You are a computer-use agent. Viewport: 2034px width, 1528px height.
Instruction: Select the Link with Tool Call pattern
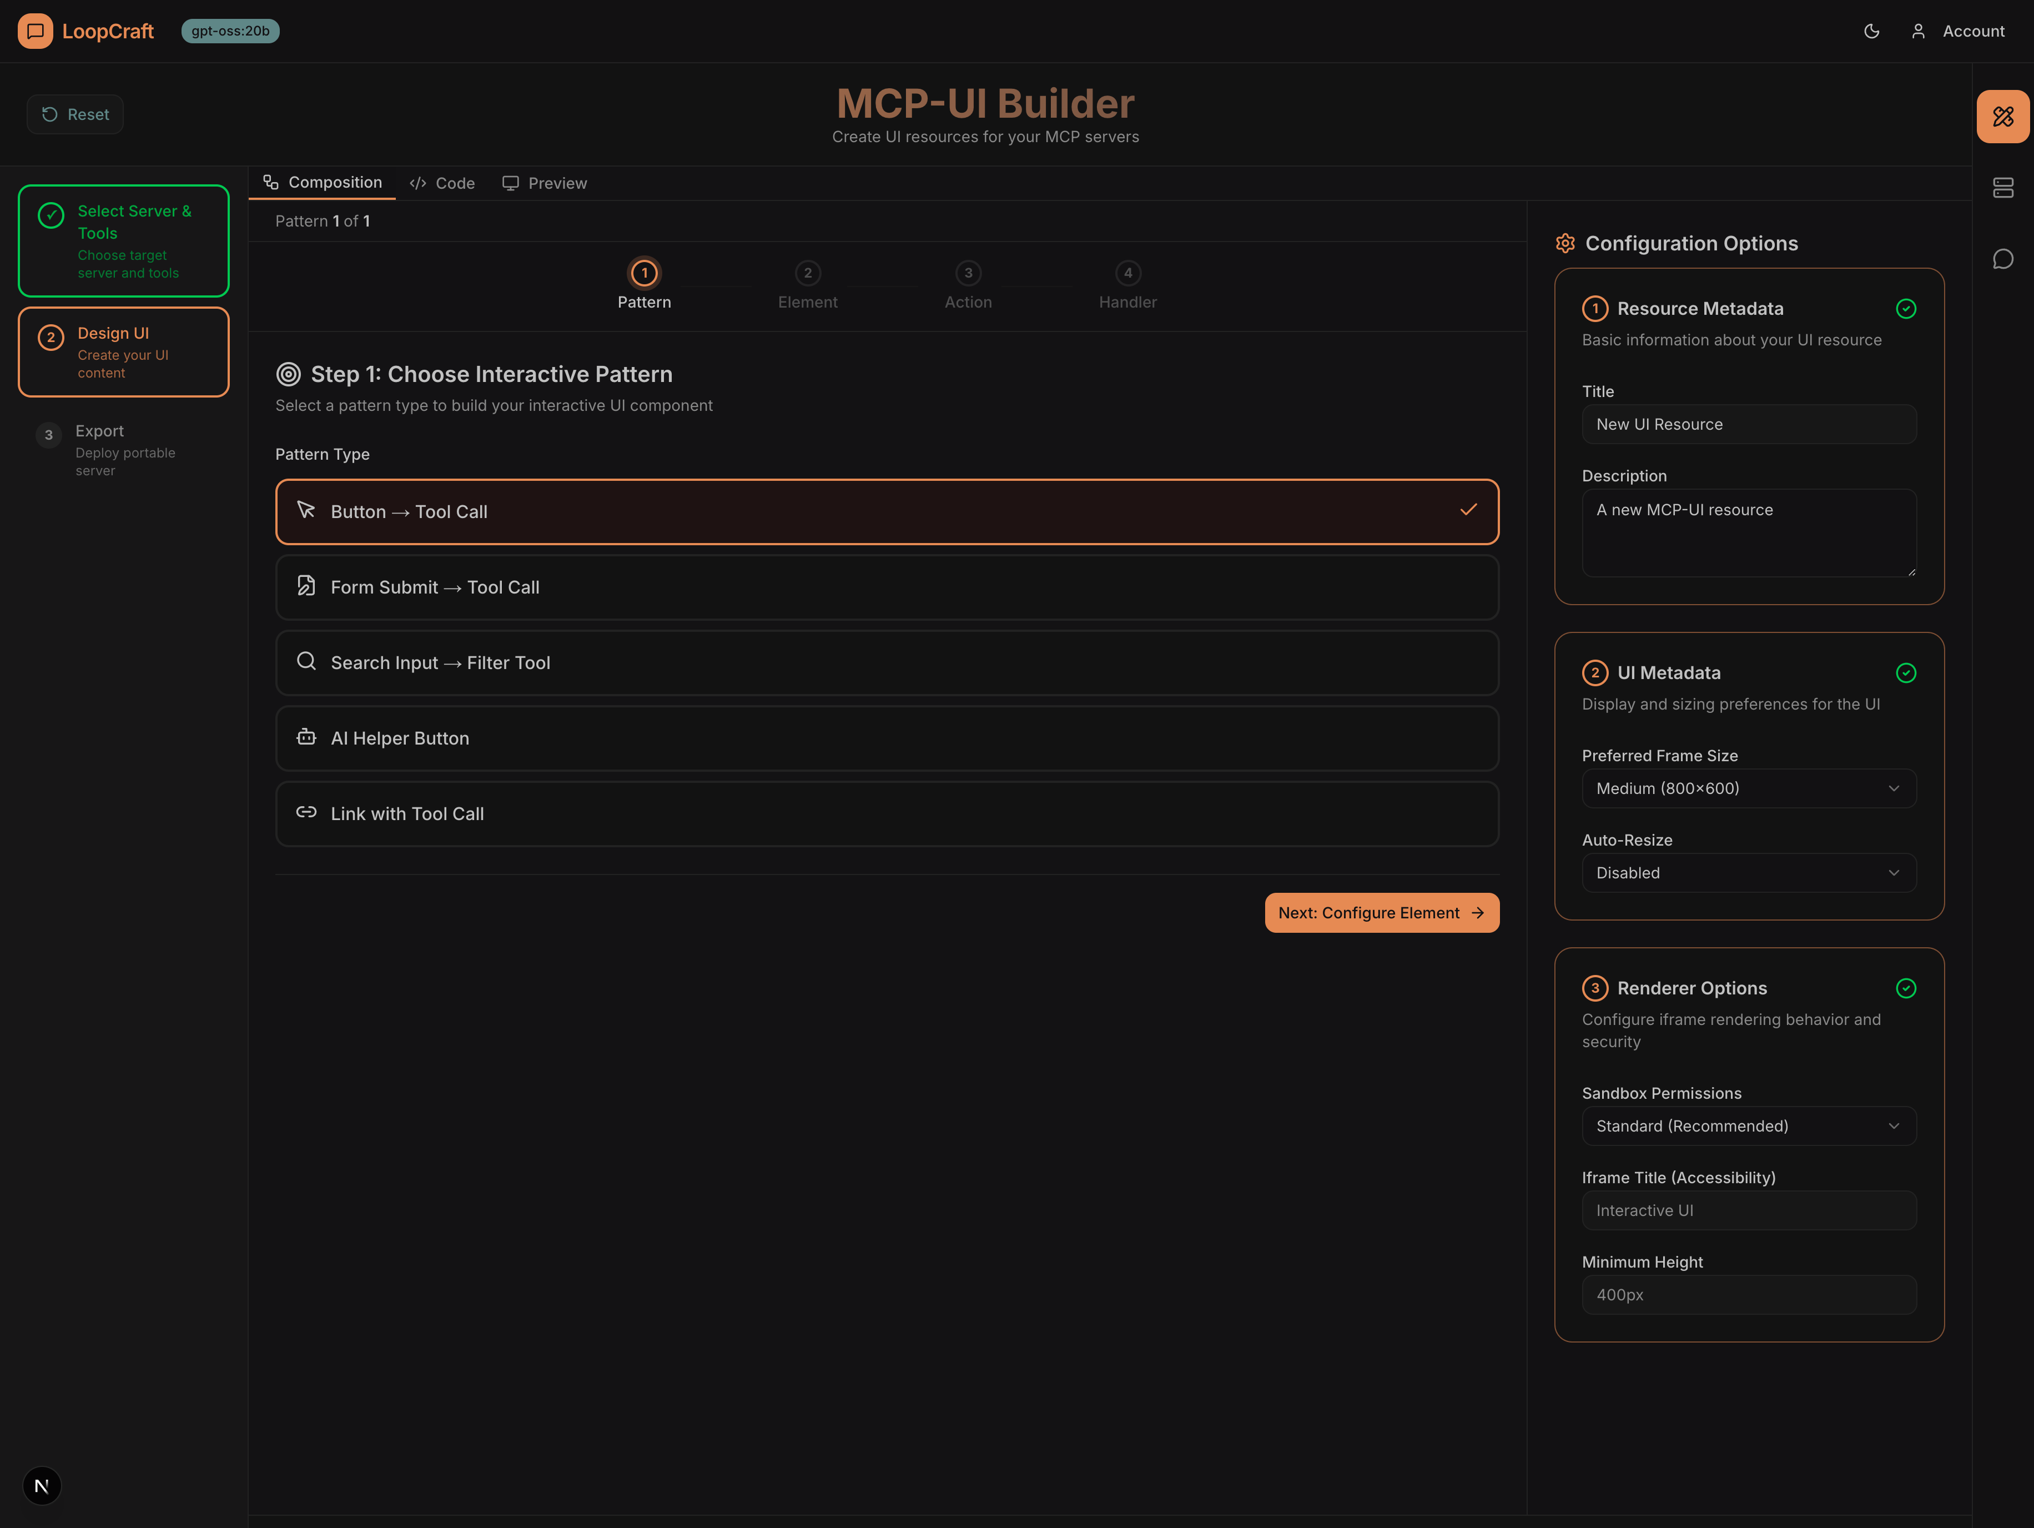click(887, 813)
